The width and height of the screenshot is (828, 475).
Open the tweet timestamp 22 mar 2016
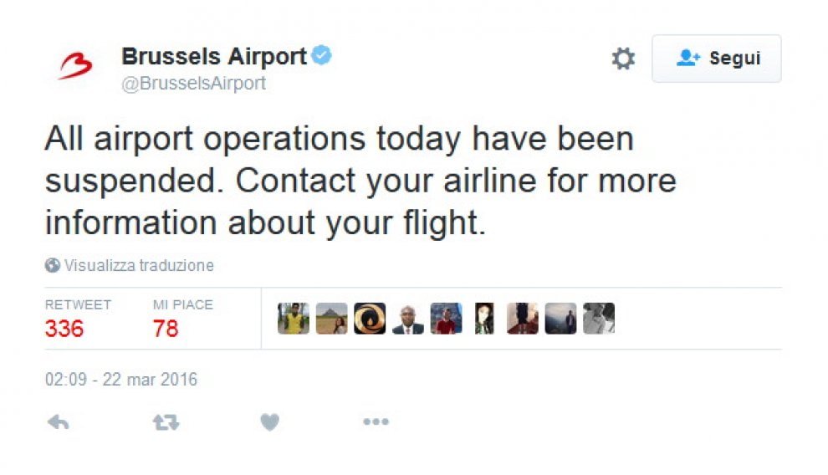[x=121, y=380]
